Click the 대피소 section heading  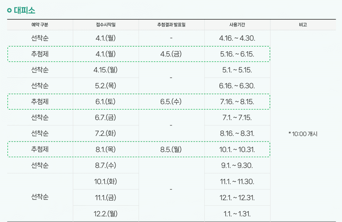(x=24, y=10)
